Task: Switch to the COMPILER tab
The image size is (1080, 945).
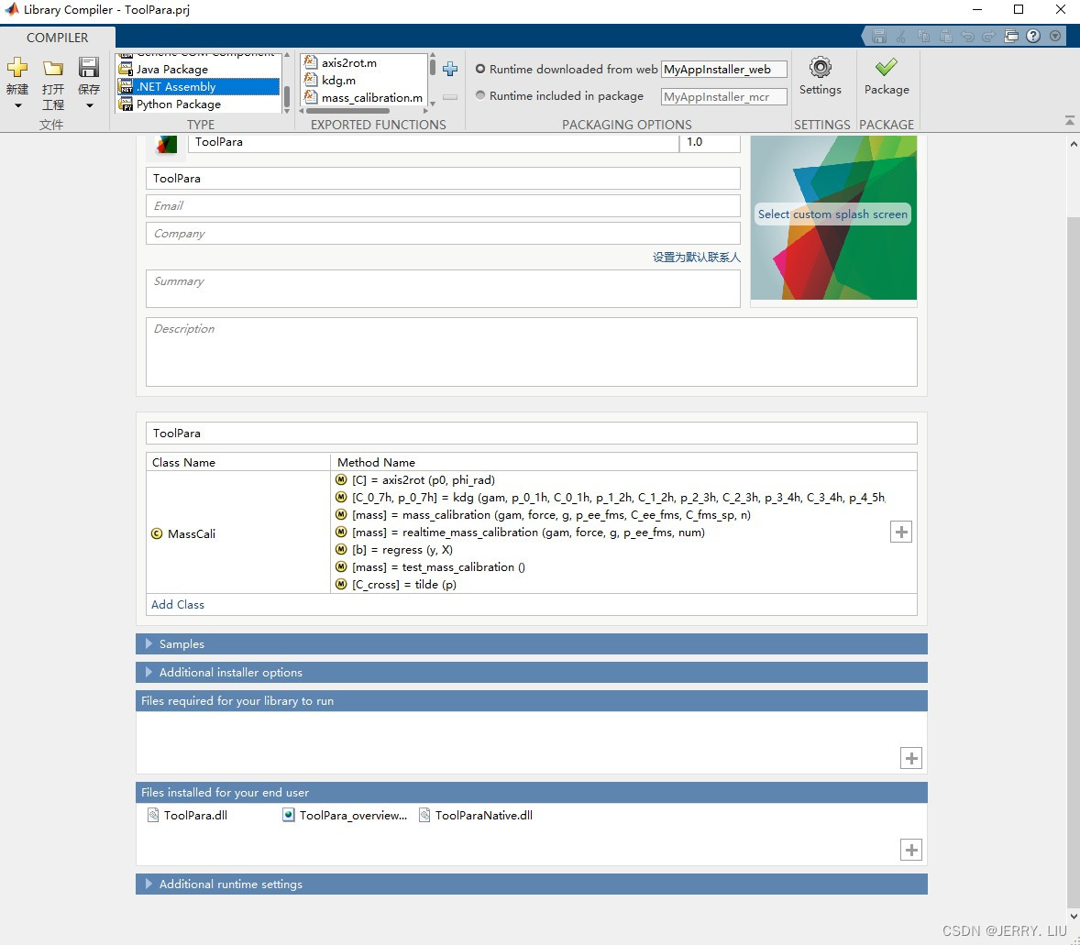Action: point(58,38)
